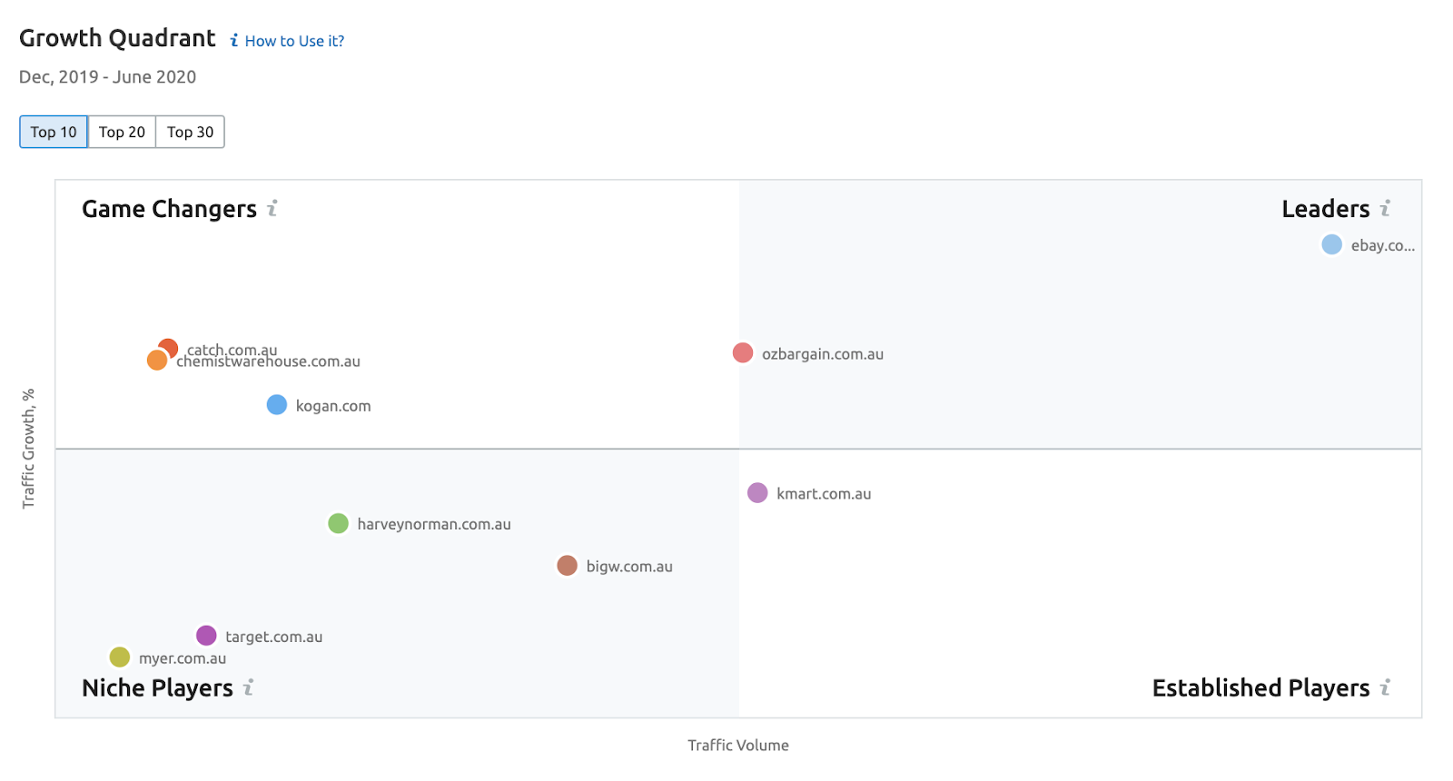Open the How to Use it? link
1453x781 pixels.
[x=294, y=41]
